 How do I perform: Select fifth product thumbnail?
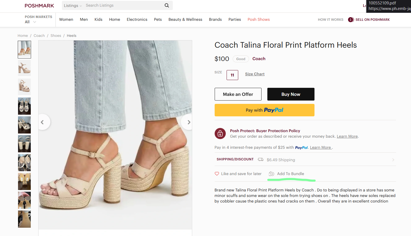click(x=24, y=125)
